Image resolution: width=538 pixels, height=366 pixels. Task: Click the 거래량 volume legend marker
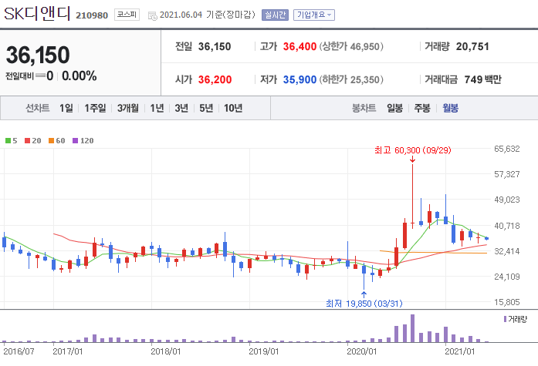pyautogui.click(x=515, y=319)
